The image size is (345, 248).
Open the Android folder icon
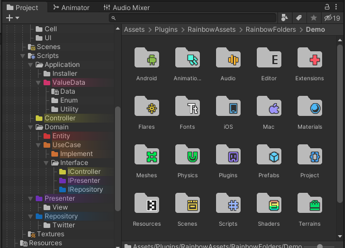point(147,59)
